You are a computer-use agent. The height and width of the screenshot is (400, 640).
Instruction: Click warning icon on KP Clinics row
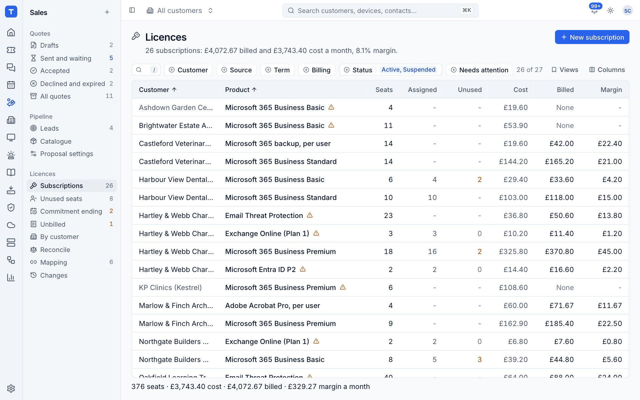click(343, 287)
